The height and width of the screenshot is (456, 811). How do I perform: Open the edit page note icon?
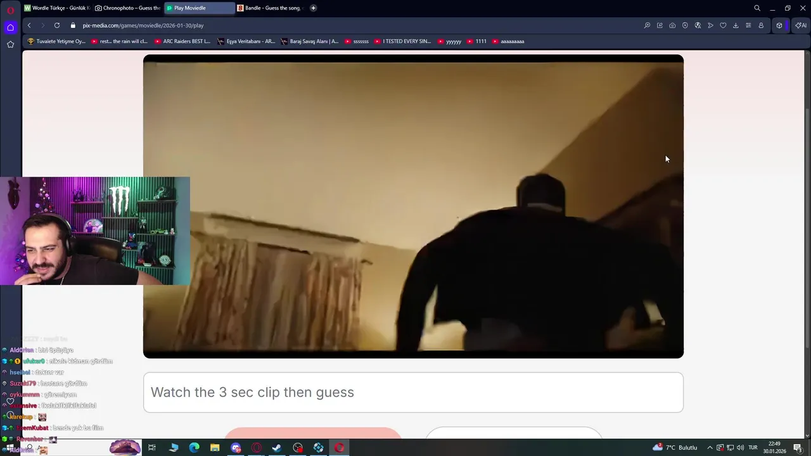click(660, 25)
